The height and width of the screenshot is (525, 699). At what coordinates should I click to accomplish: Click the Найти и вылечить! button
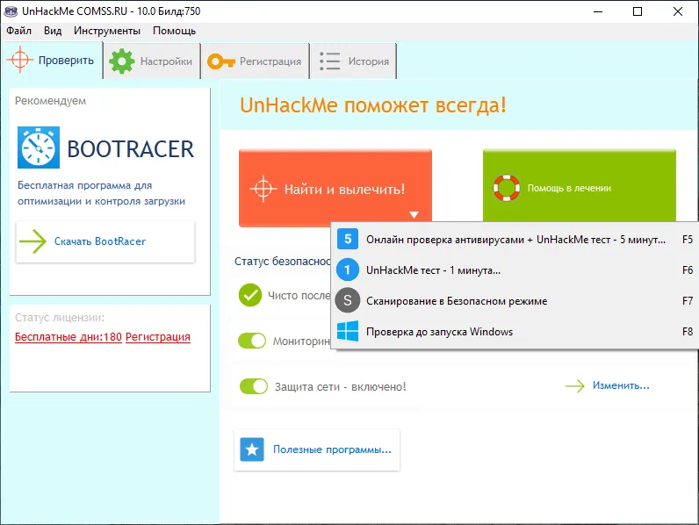click(335, 188)
